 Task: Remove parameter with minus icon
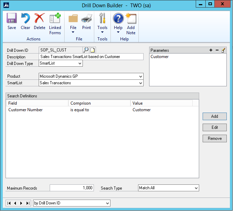pyautogui.click(x=217, y=50)
